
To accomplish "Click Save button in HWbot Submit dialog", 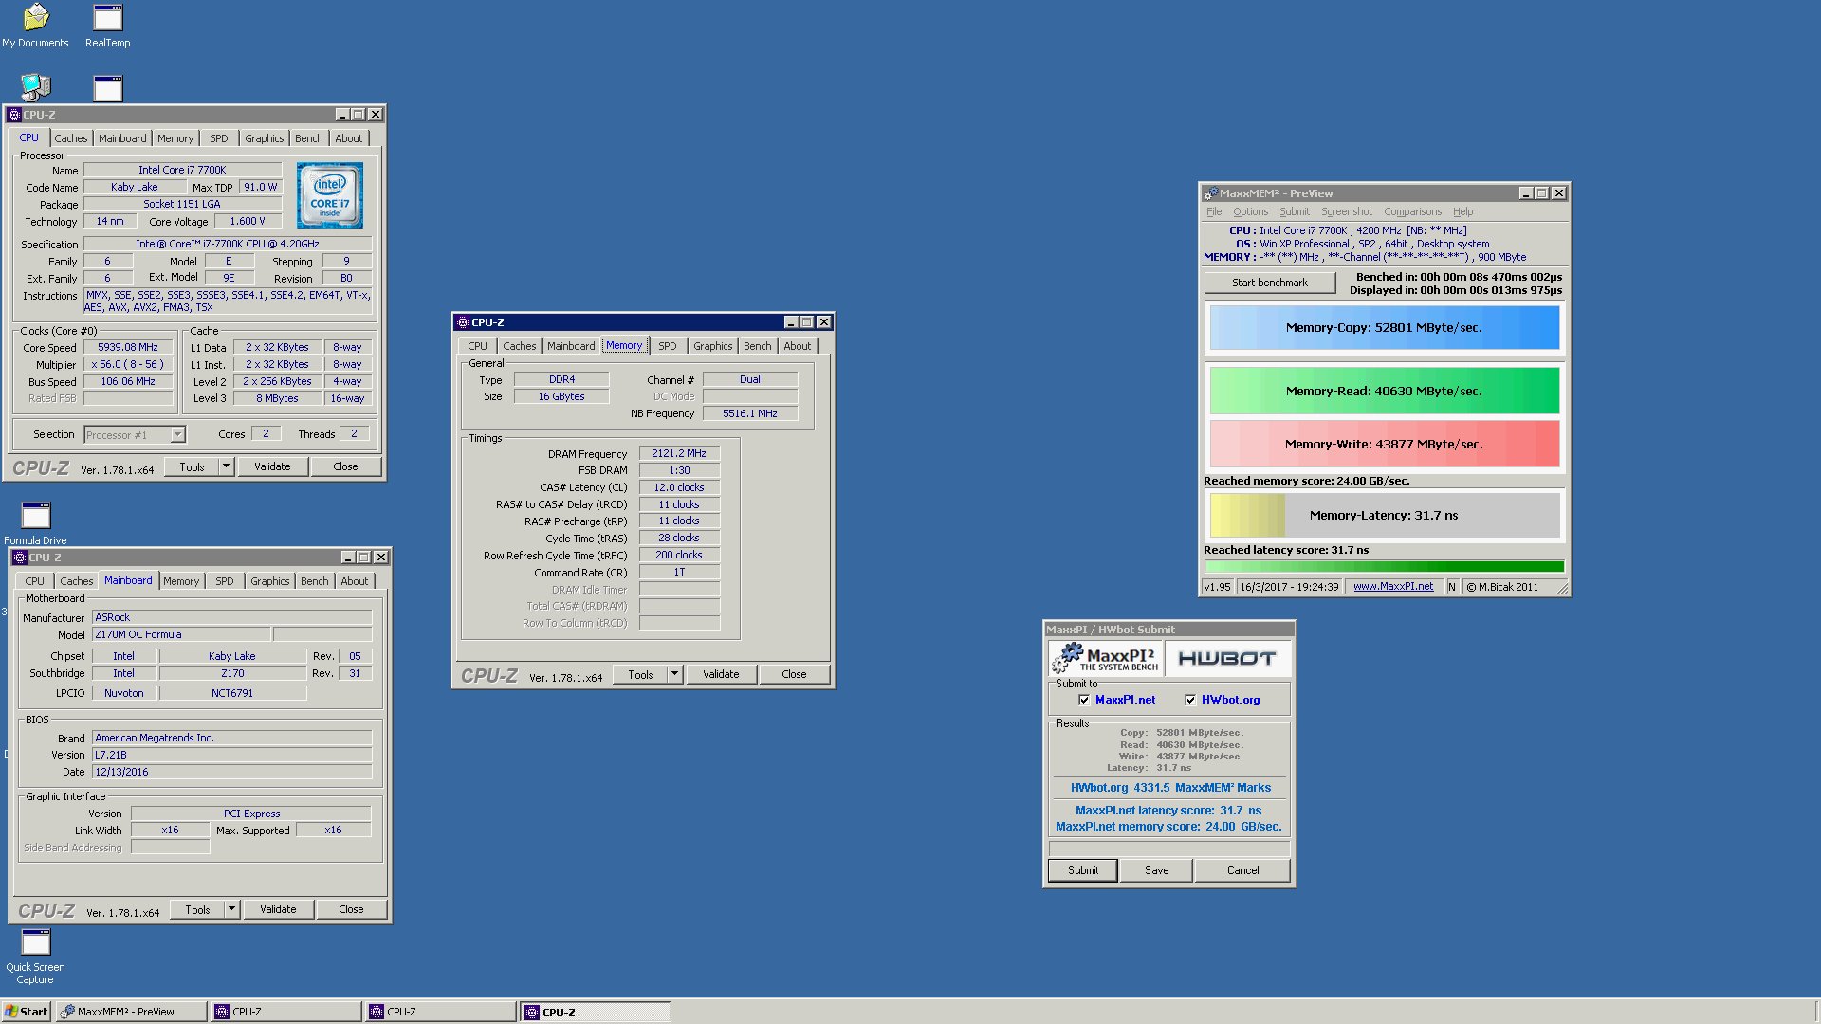I will [x=1156, y=870].
